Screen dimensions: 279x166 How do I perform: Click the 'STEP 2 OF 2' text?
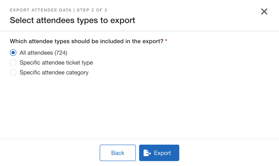pyautogui.click(x=92, y=10)
